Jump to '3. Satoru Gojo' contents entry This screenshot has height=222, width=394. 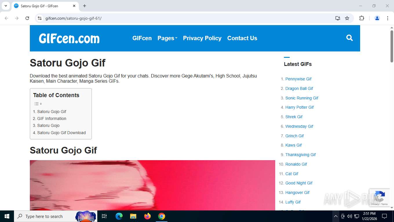tap(46, 125)
